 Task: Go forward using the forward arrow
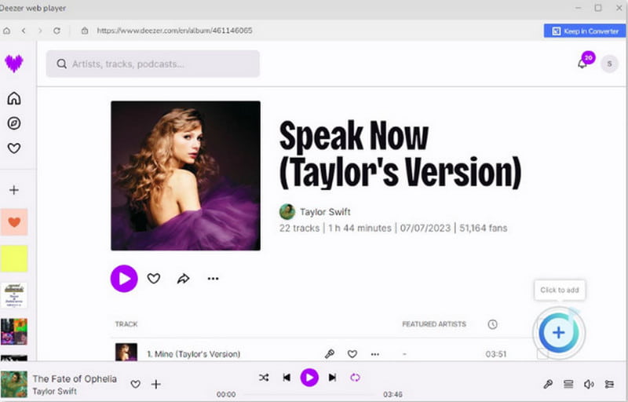[x=40, y=31]
